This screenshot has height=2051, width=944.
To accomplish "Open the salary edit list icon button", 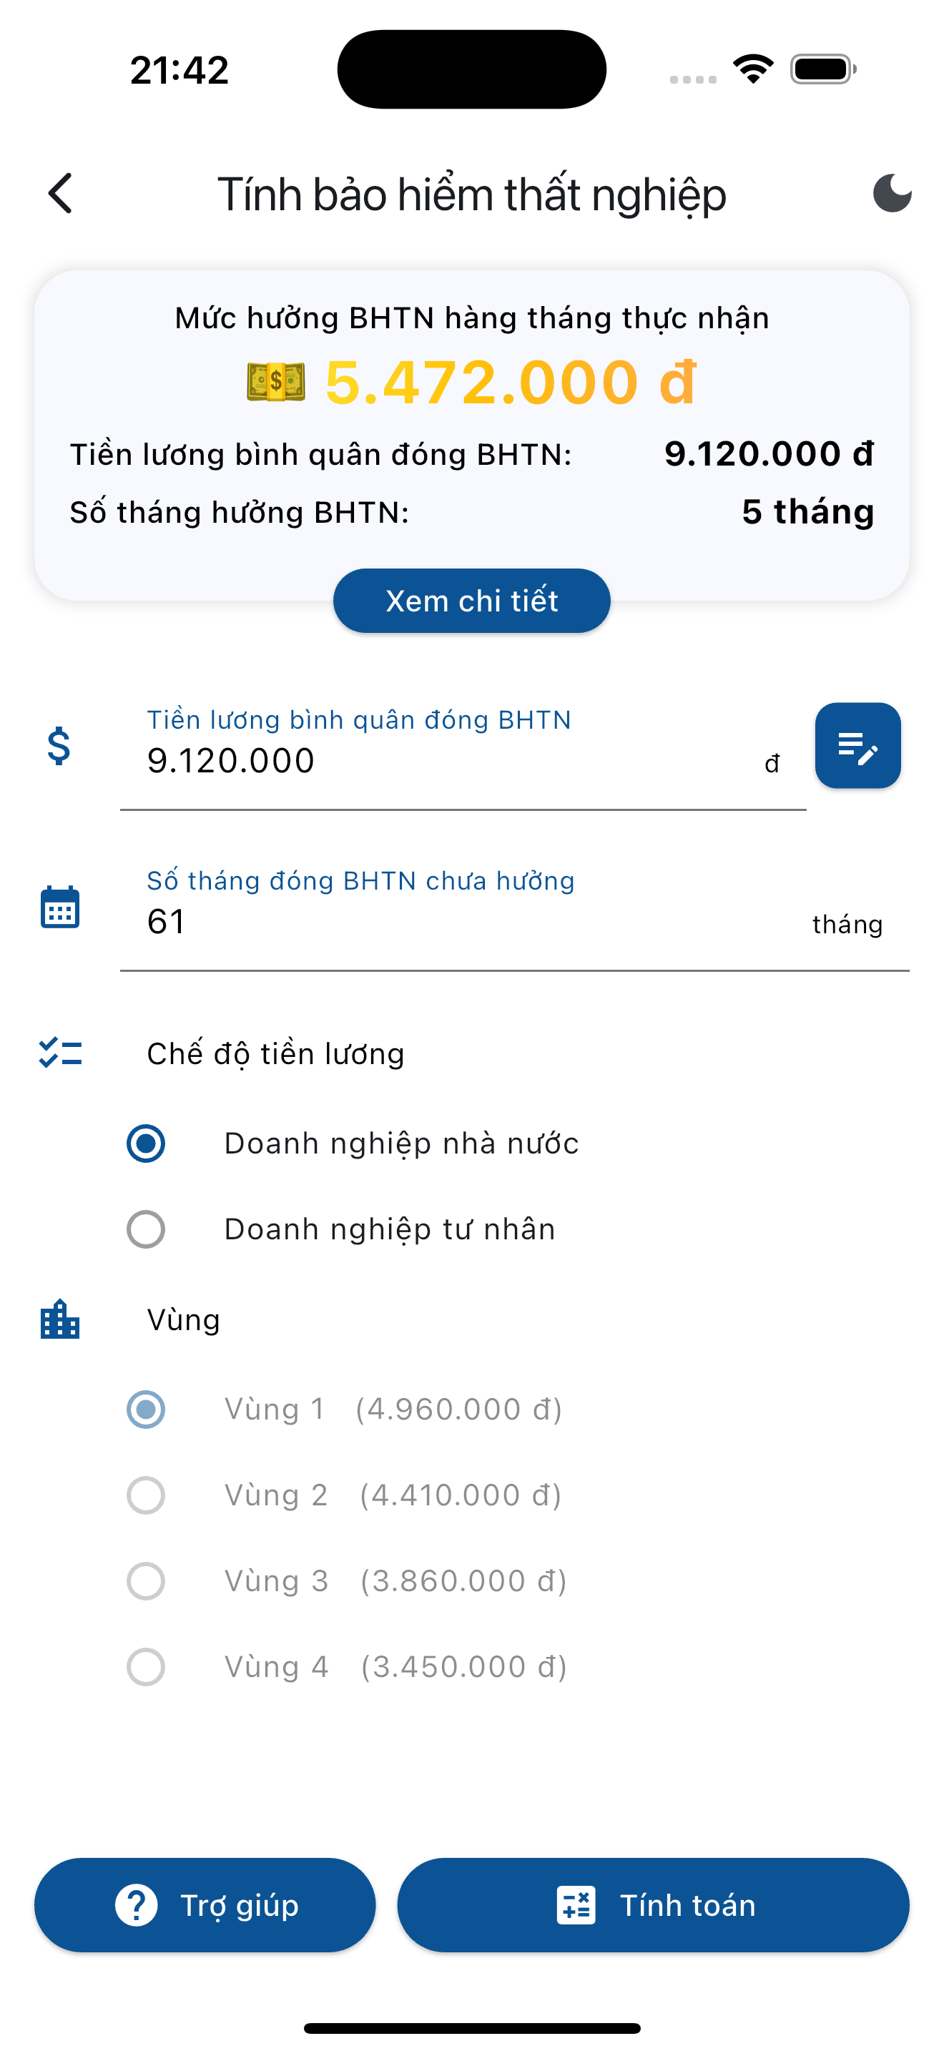I will [x=857, y=746].
